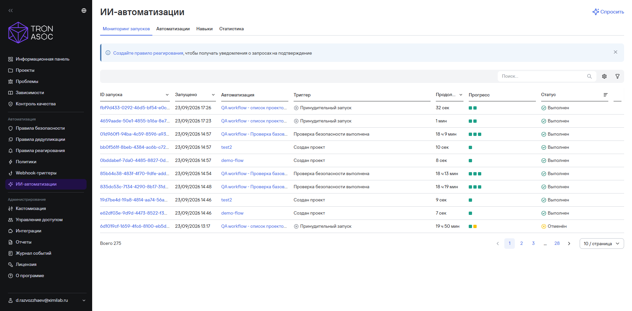Expand the Запущено column sort dropdown
The width and height of the screenshot is (632, 311).
[213, 95]
